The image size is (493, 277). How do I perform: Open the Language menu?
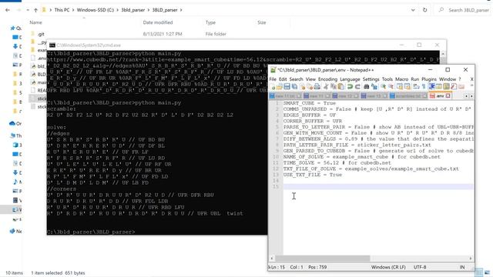click(350, 79)
